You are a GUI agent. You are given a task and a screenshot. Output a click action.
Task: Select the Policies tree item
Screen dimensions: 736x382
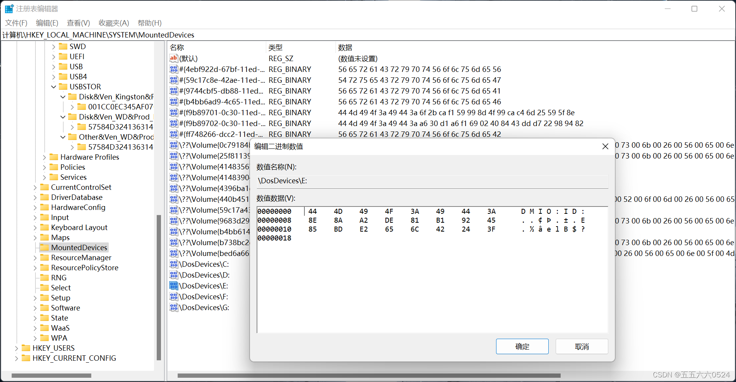pyautogui.click(x=72, y=167)
